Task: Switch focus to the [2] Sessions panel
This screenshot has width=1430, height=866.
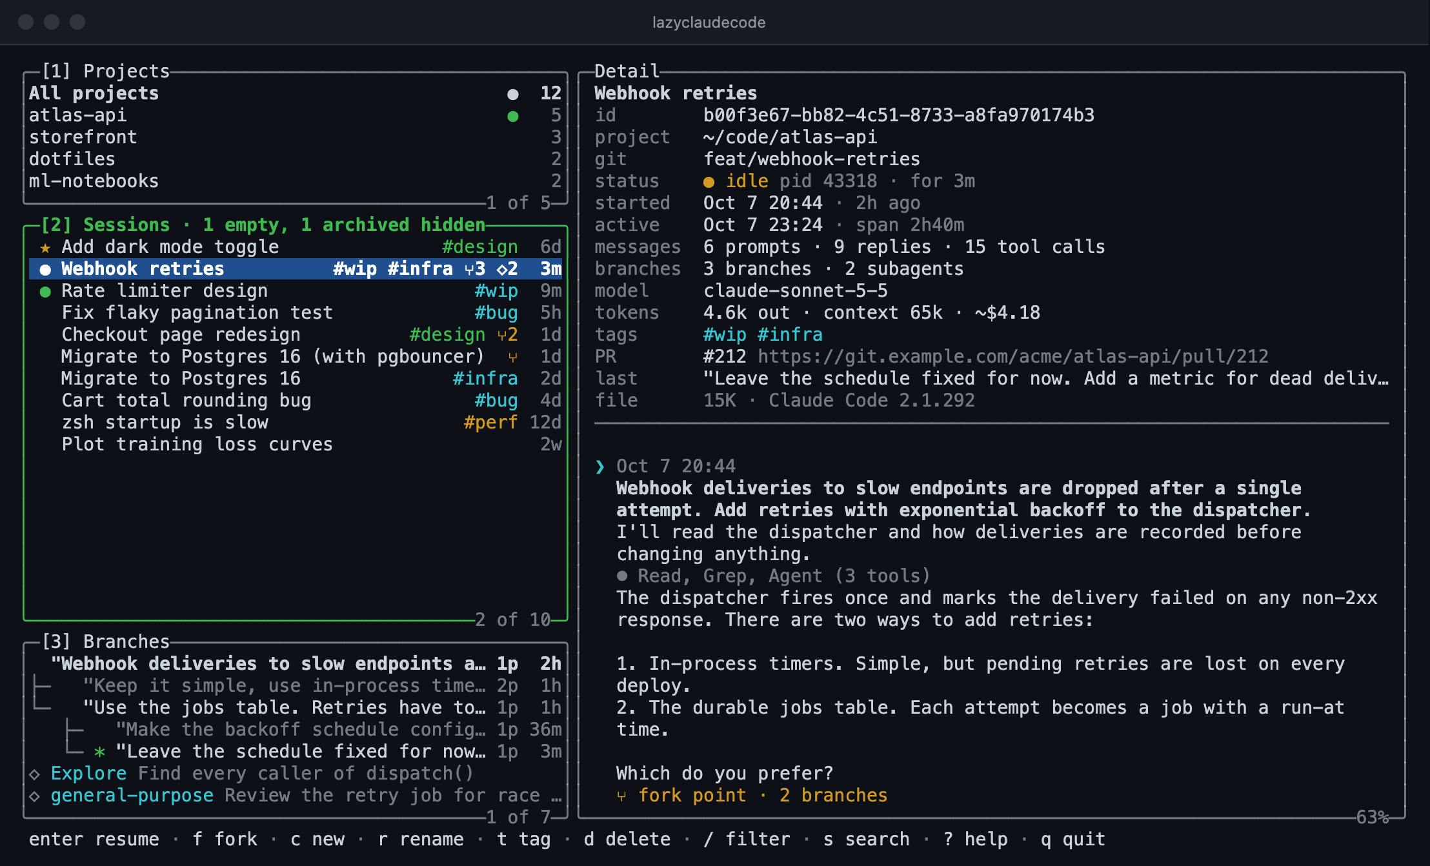Action: 263,225
